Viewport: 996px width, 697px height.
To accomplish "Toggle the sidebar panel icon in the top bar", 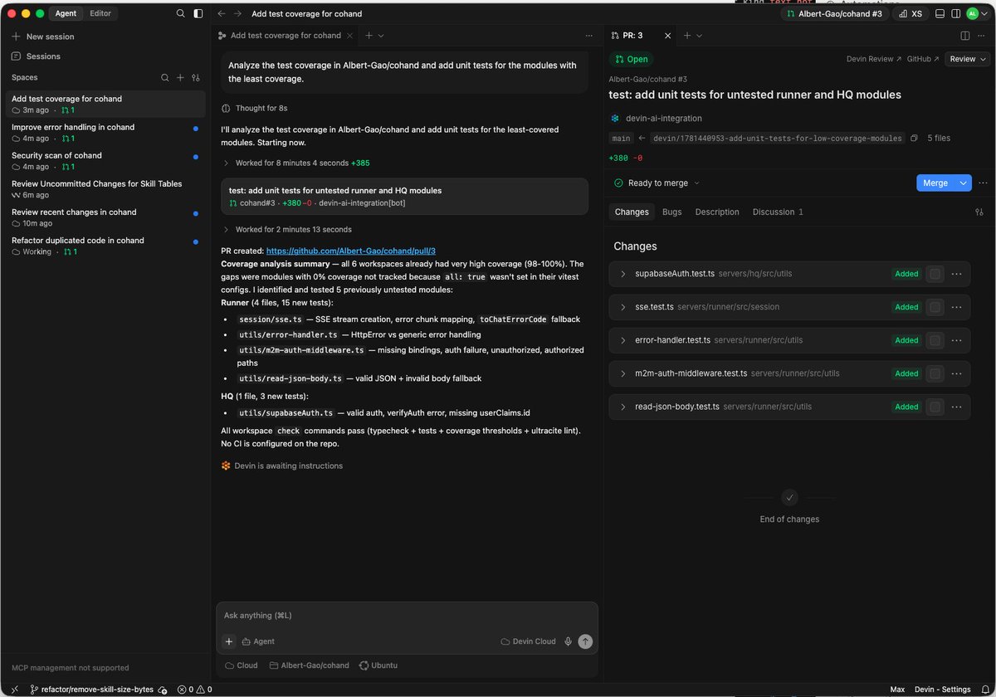I will tap(198, 13).
